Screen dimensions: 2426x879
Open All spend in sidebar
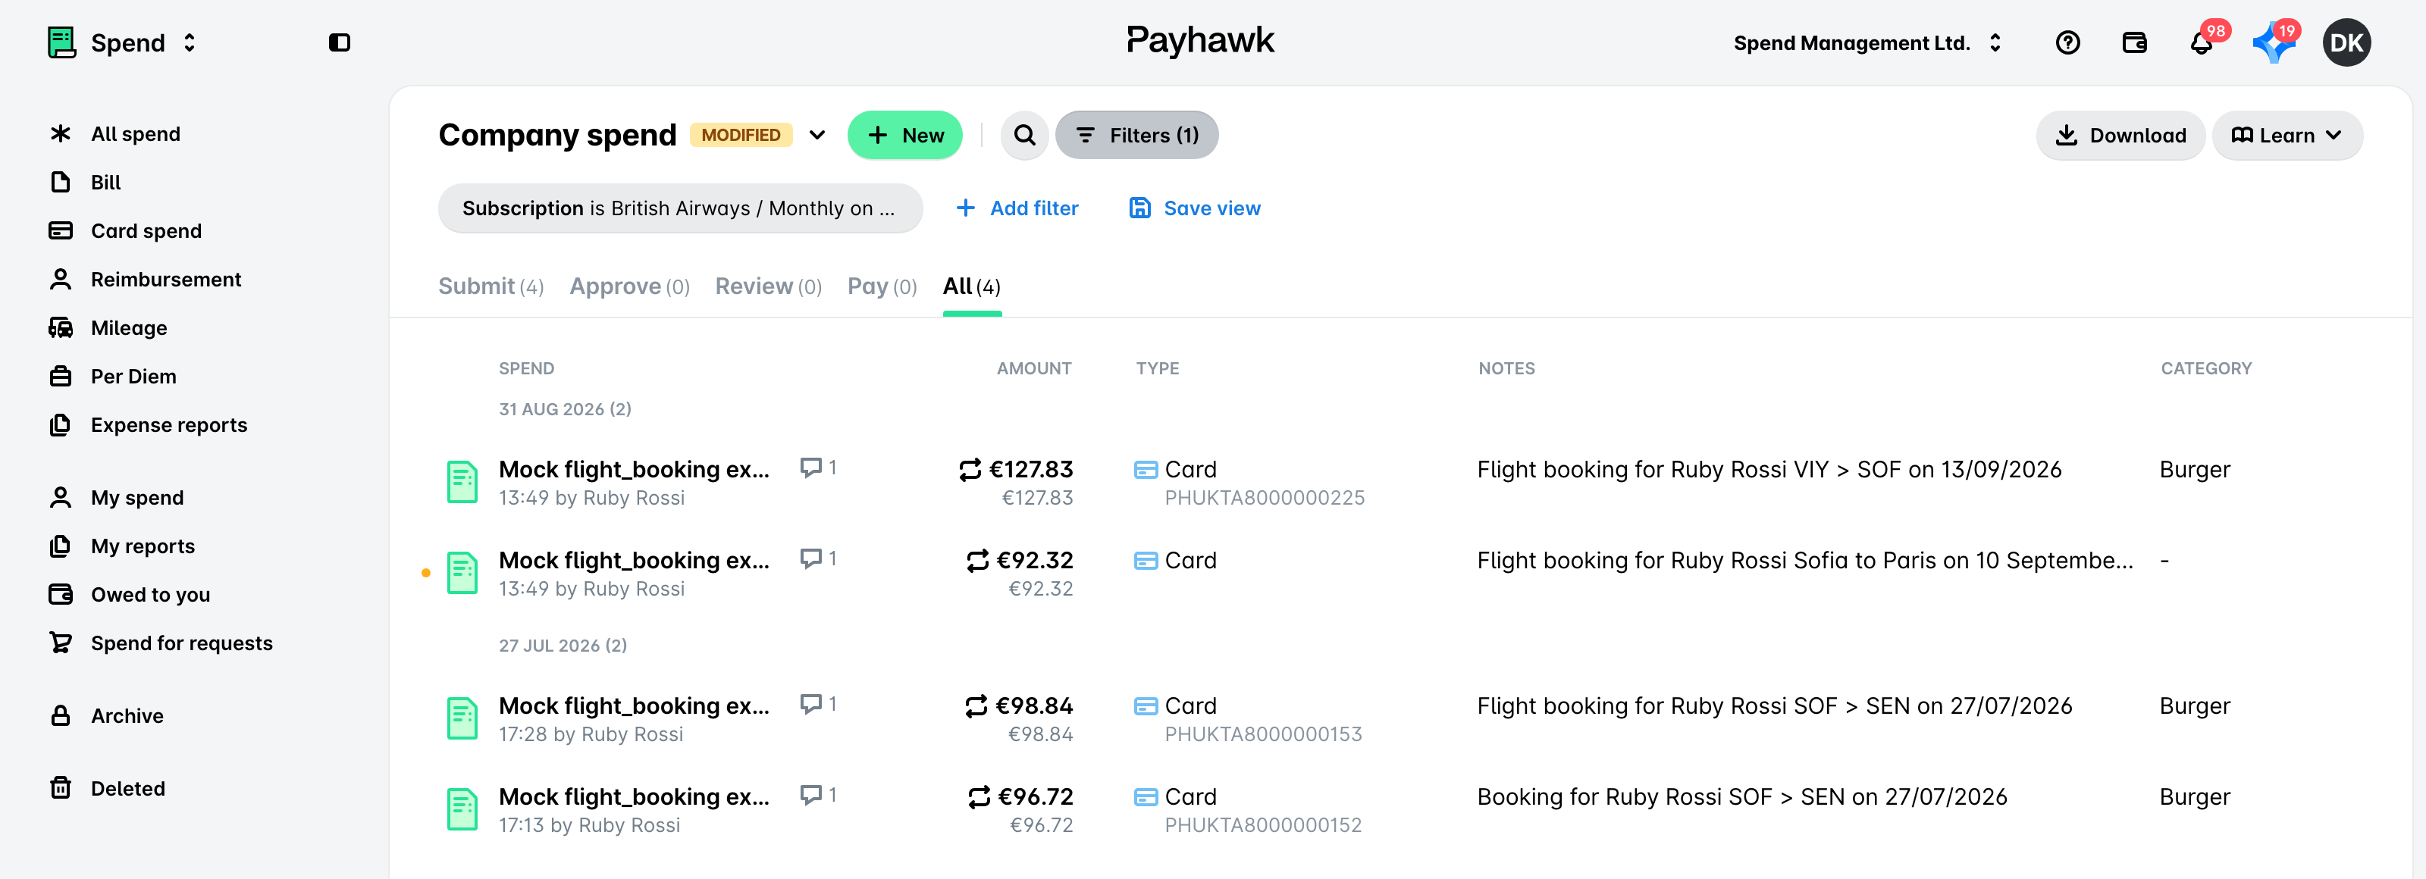[135, 133]
